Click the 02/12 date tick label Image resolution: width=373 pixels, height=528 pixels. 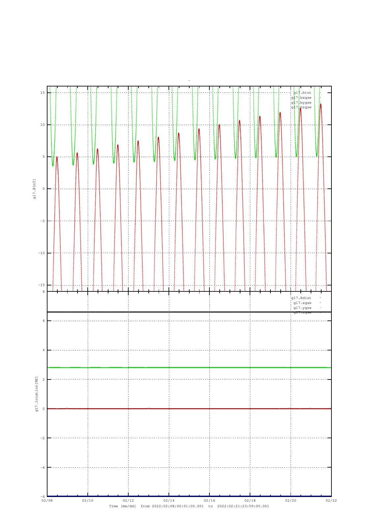128,501
